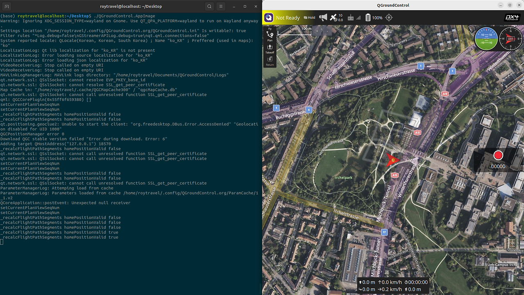The width and height of the screenshot is (524, 295).
Task: Maximize the QGroundControl window
Action: point(510,5)
